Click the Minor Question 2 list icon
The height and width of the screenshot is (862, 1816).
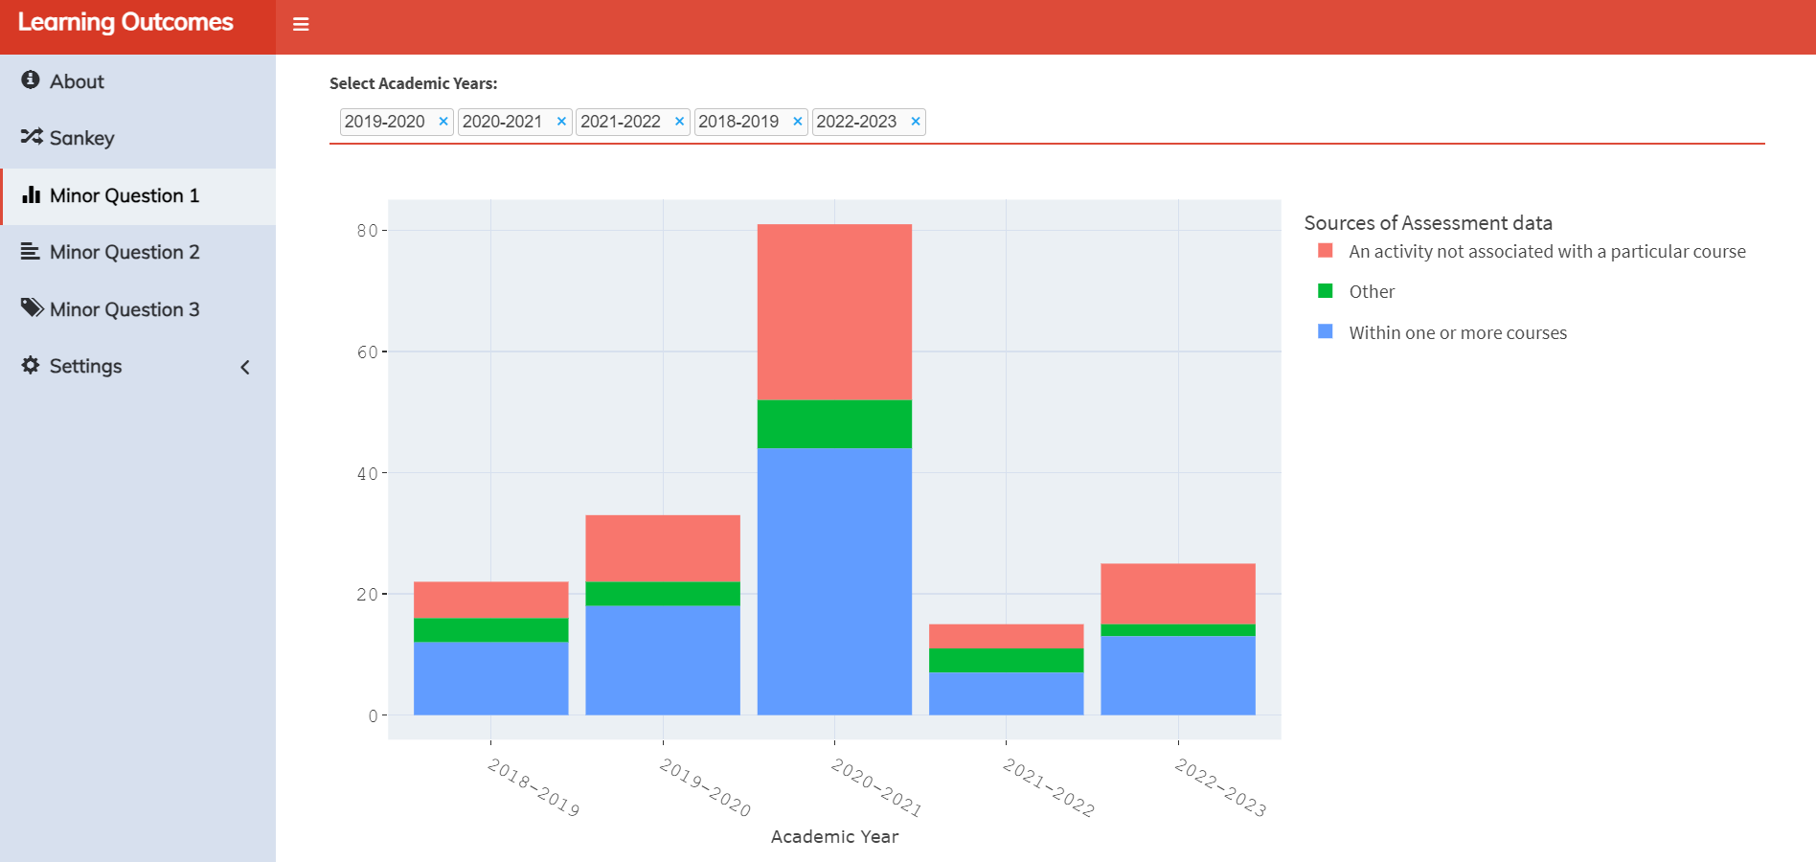click(31, 251)
